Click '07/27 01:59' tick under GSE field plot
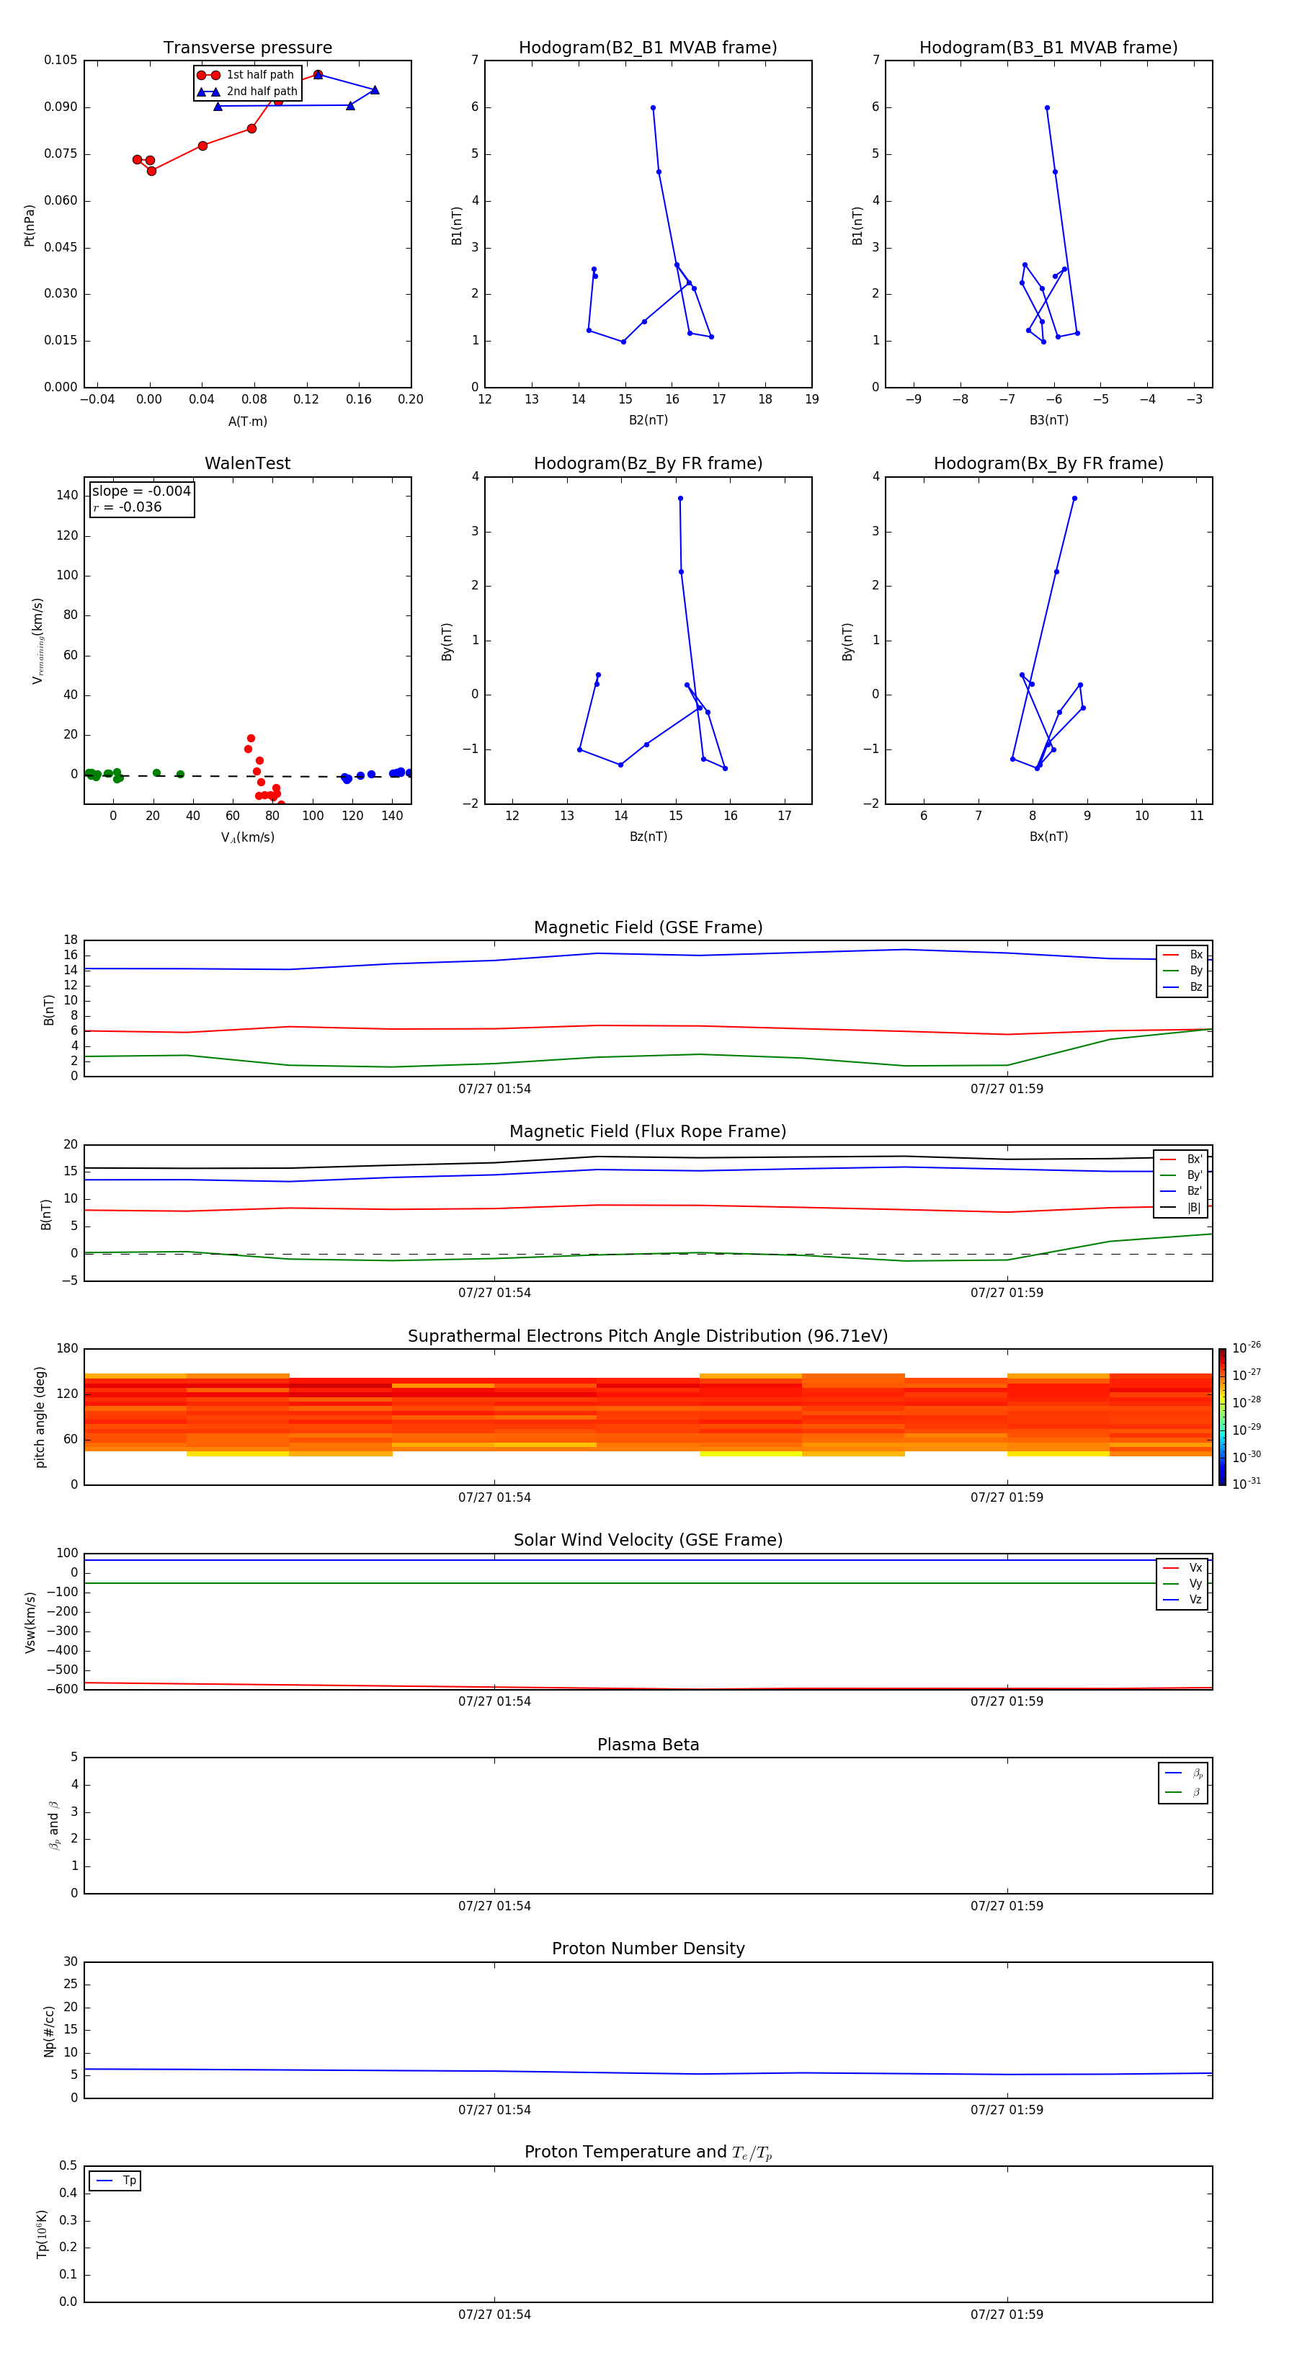 click(1006, 1090)
